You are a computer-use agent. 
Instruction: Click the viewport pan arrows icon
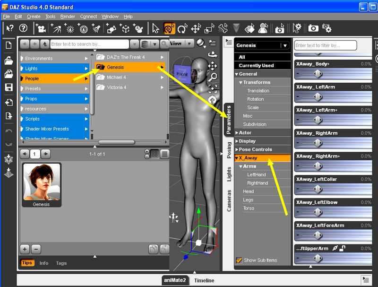click(212, 66)
